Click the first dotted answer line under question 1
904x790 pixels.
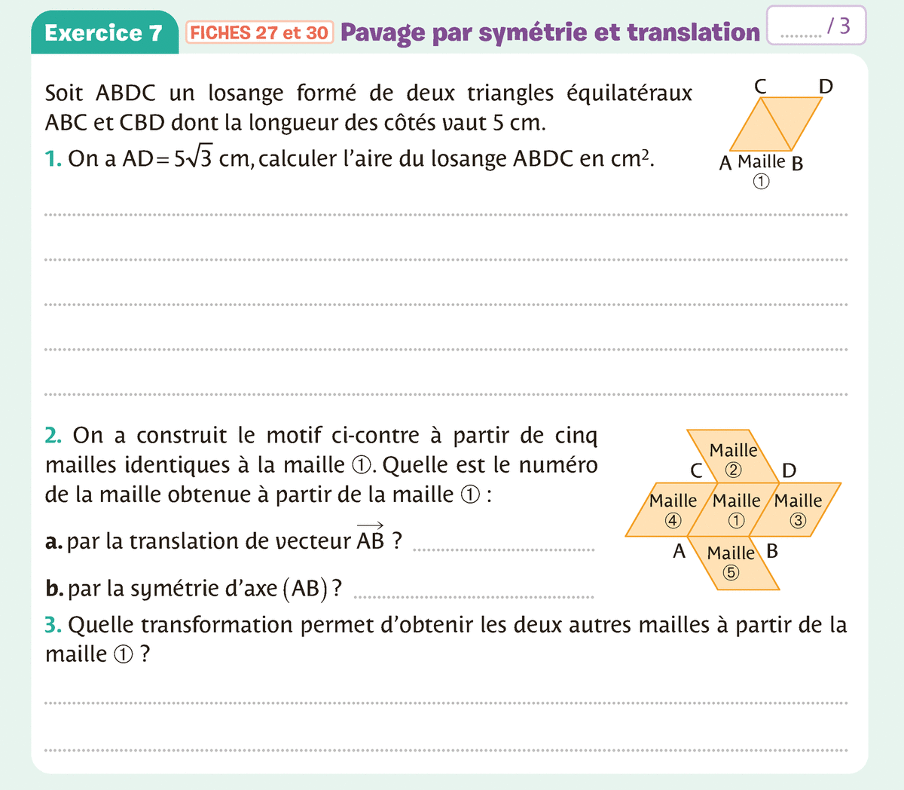(446, 215)
